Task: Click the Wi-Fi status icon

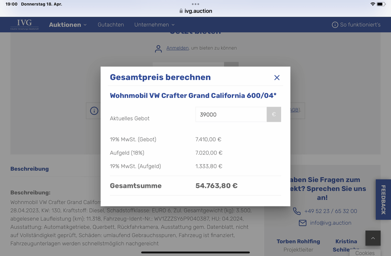Action: (373, 4)
